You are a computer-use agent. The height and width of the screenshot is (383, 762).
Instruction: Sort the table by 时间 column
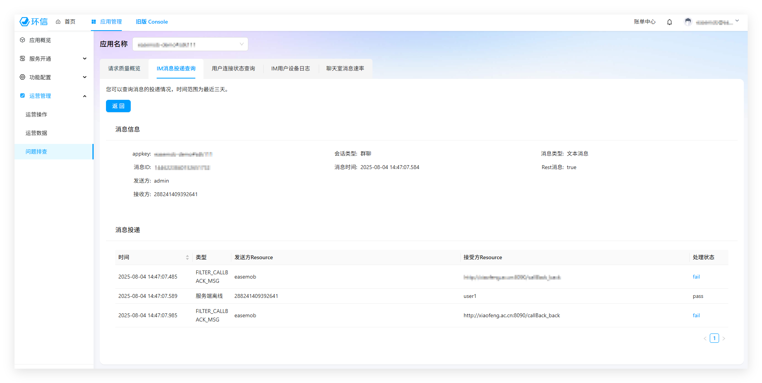[187, 258]
